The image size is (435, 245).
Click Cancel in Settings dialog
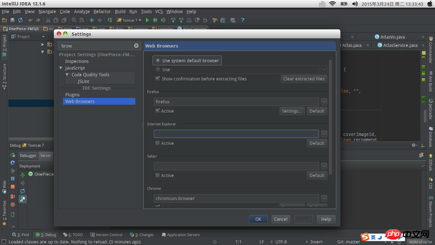tap(281, 219)
